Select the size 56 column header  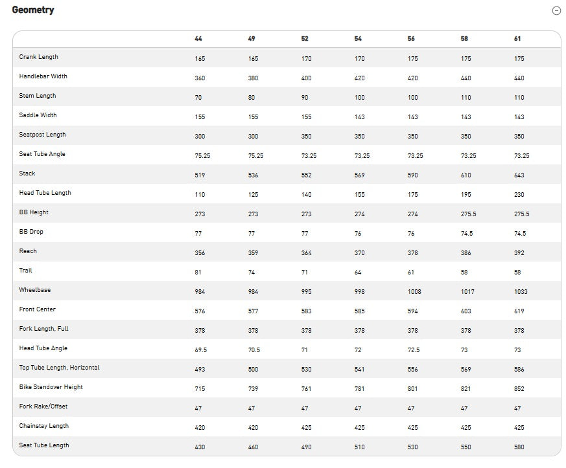(411, 39)
